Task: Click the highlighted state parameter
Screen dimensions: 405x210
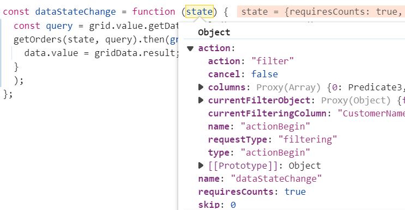Action: click(x=200, y=11)
